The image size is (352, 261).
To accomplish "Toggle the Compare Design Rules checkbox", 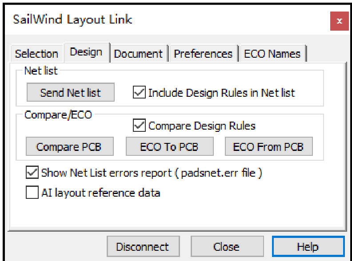I will 139,126.
